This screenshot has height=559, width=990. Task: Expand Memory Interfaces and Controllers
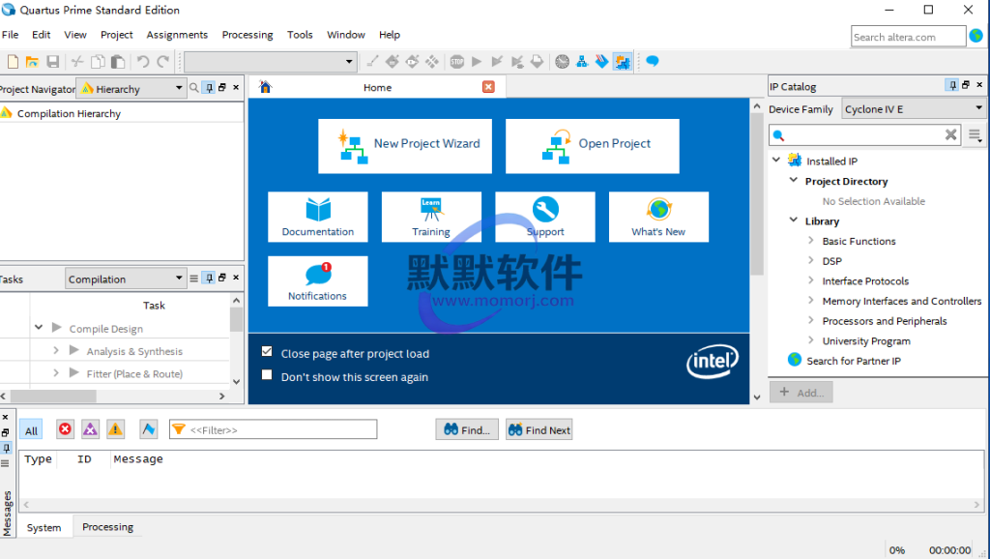(811, 300)
